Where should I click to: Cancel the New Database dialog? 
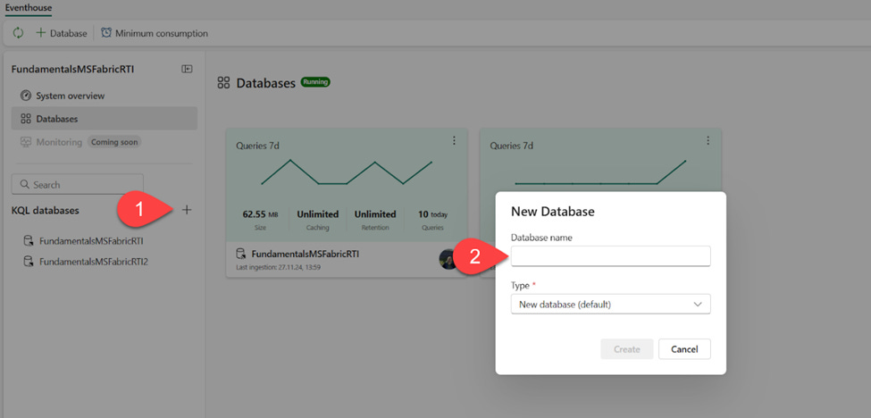tap(684, 349)
